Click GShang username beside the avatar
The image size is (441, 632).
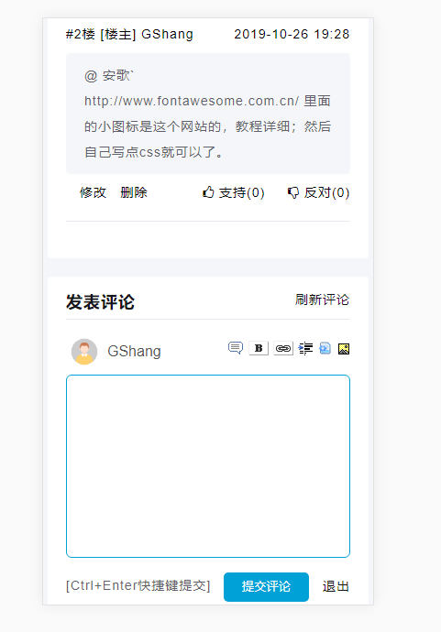tap(135, 352)
